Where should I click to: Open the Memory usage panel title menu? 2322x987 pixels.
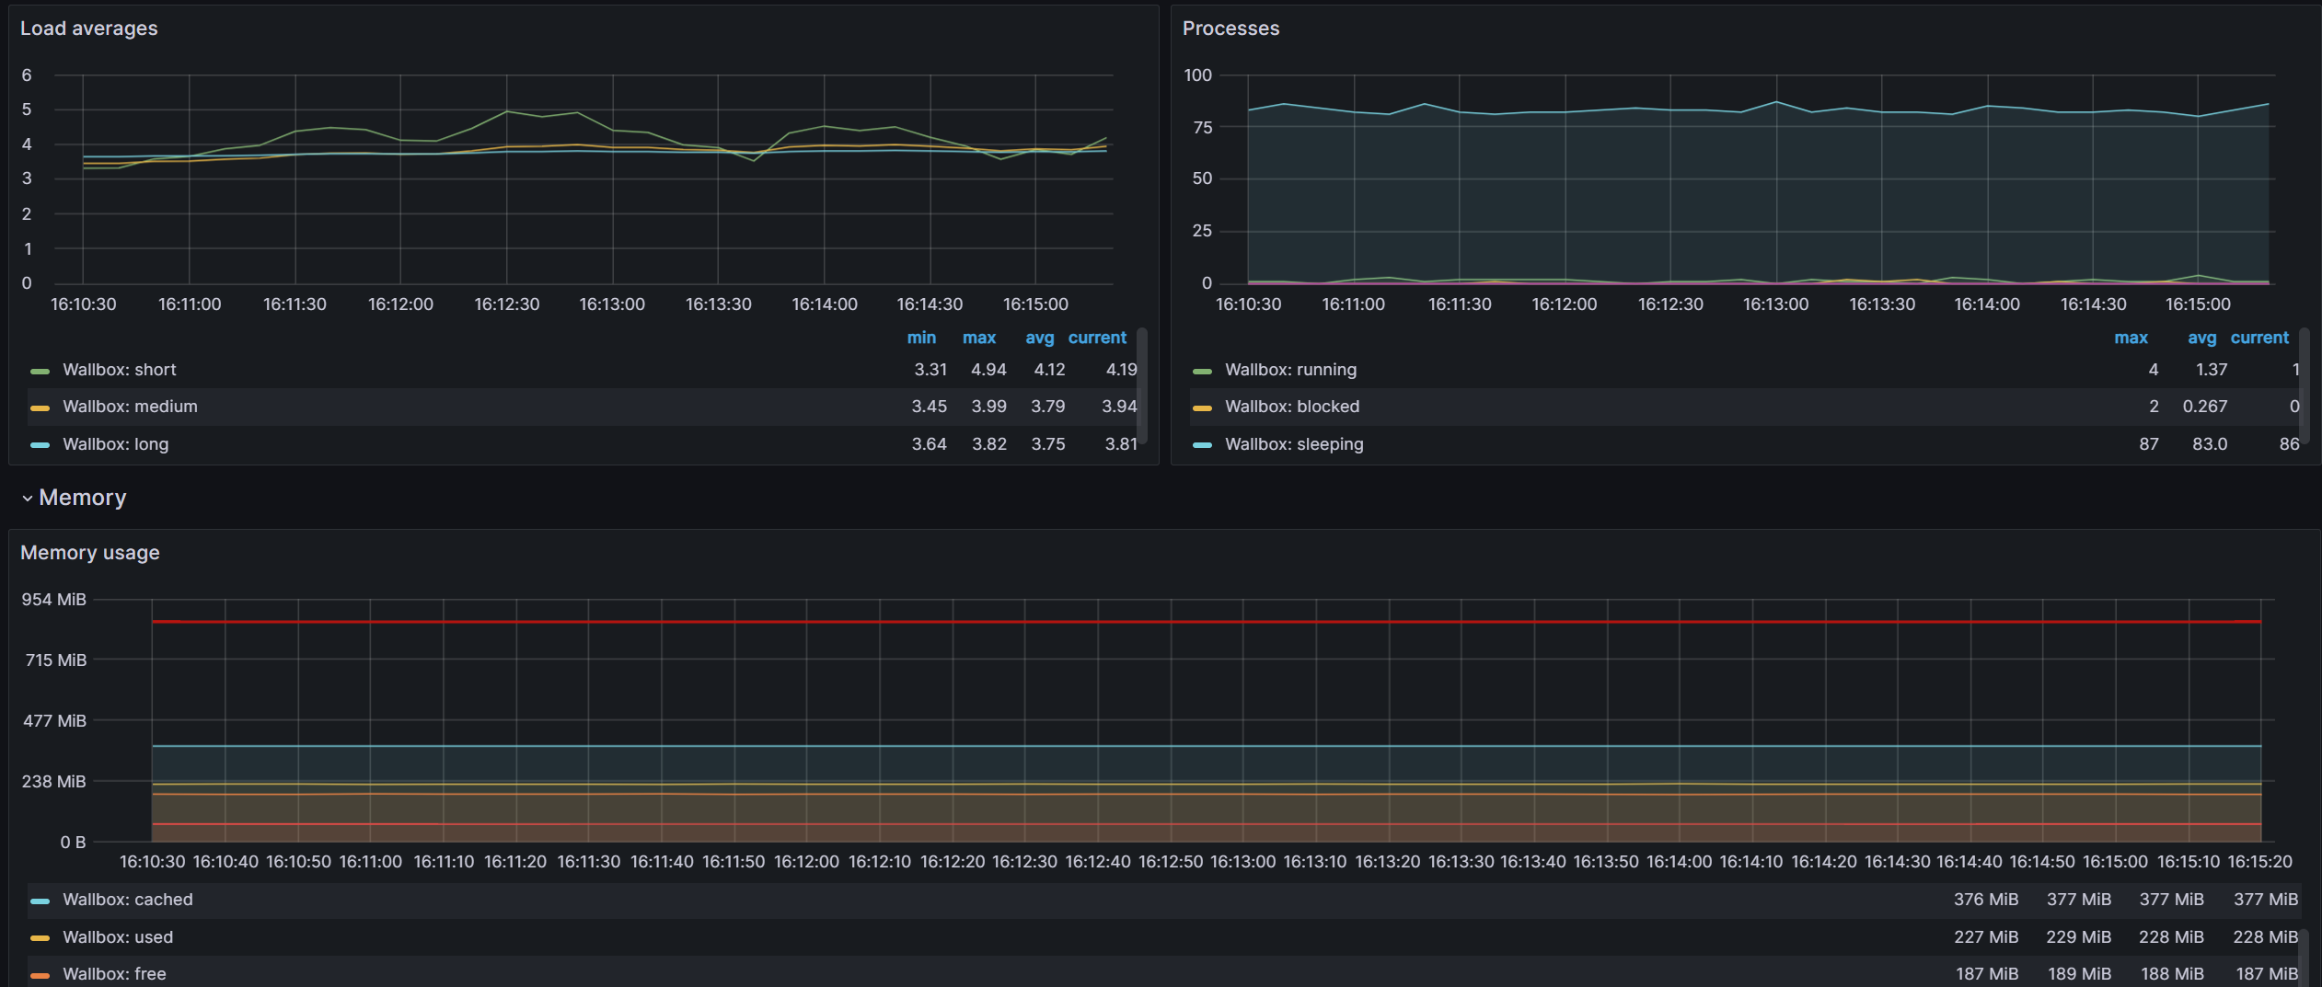[90, 552]
